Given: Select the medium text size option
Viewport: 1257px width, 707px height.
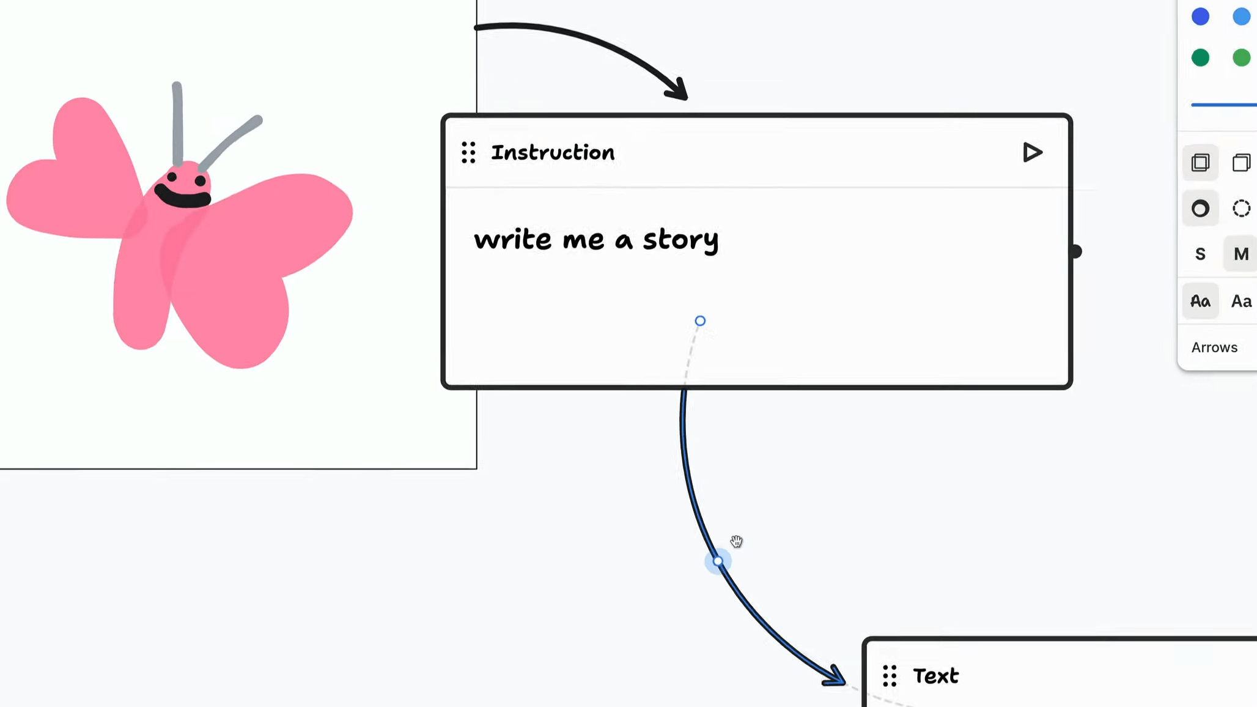Looking at the screenshot, I should 1242,253.
